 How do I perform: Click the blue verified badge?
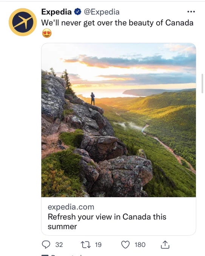click(x=78, y=12)
